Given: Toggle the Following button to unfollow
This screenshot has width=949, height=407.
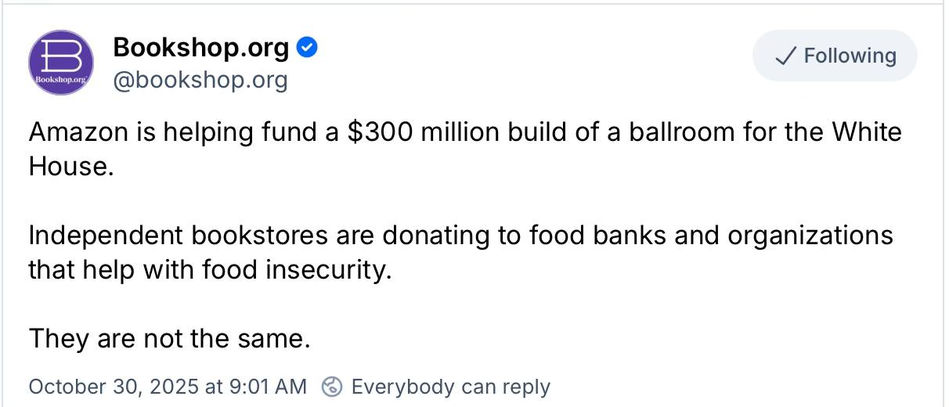Looking at the screenshot, I should click(835, 56).
